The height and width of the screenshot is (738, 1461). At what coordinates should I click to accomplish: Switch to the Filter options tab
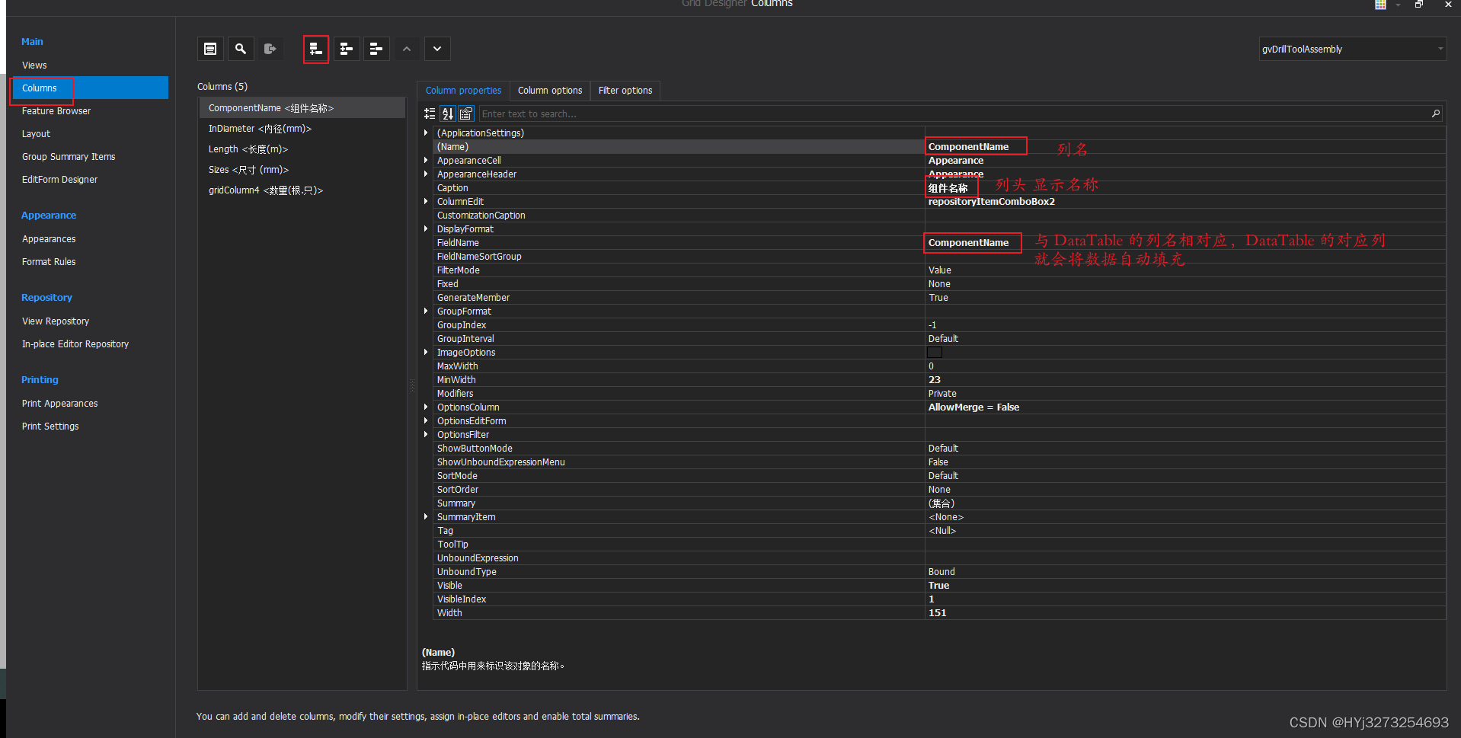pos(625,90)
